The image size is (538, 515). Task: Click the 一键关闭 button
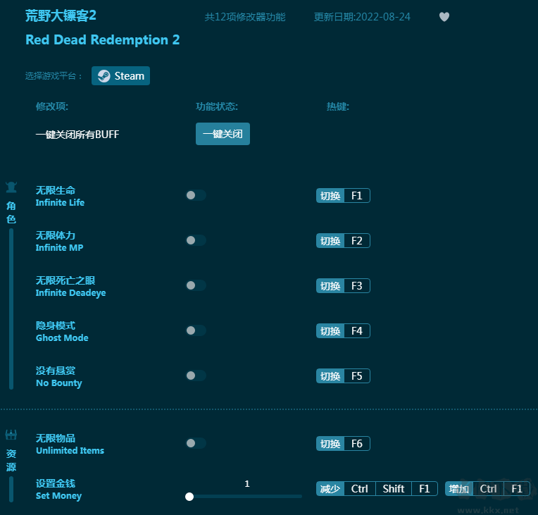(x=223, y=134)
